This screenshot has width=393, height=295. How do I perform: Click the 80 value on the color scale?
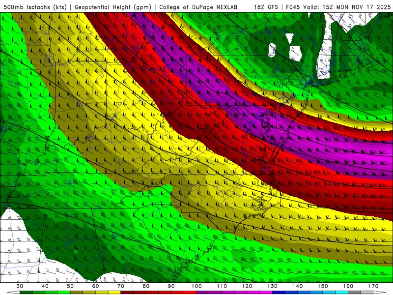tap(146, 286)
